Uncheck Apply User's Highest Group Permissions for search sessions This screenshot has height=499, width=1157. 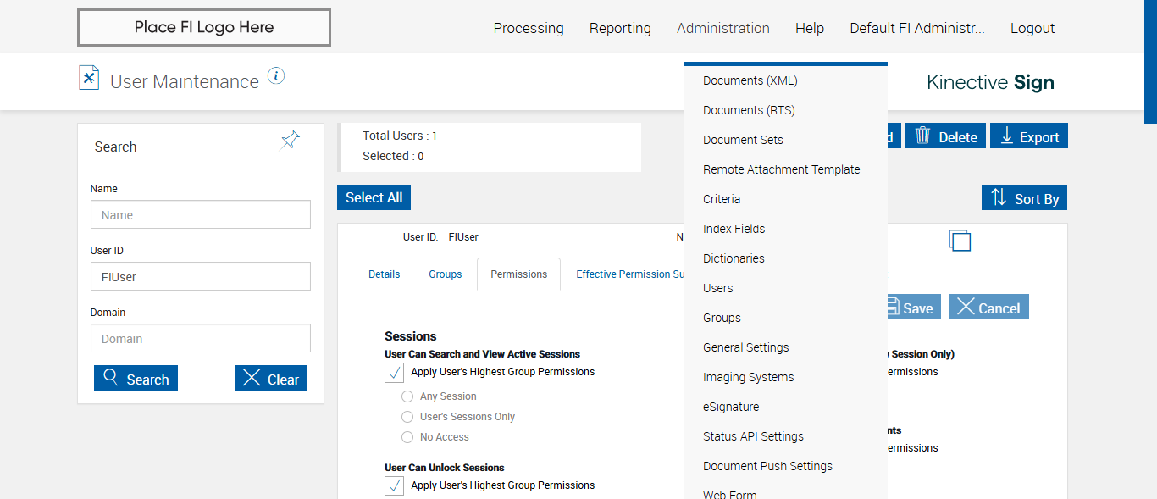pyautogui.click(x=394, y=372)
